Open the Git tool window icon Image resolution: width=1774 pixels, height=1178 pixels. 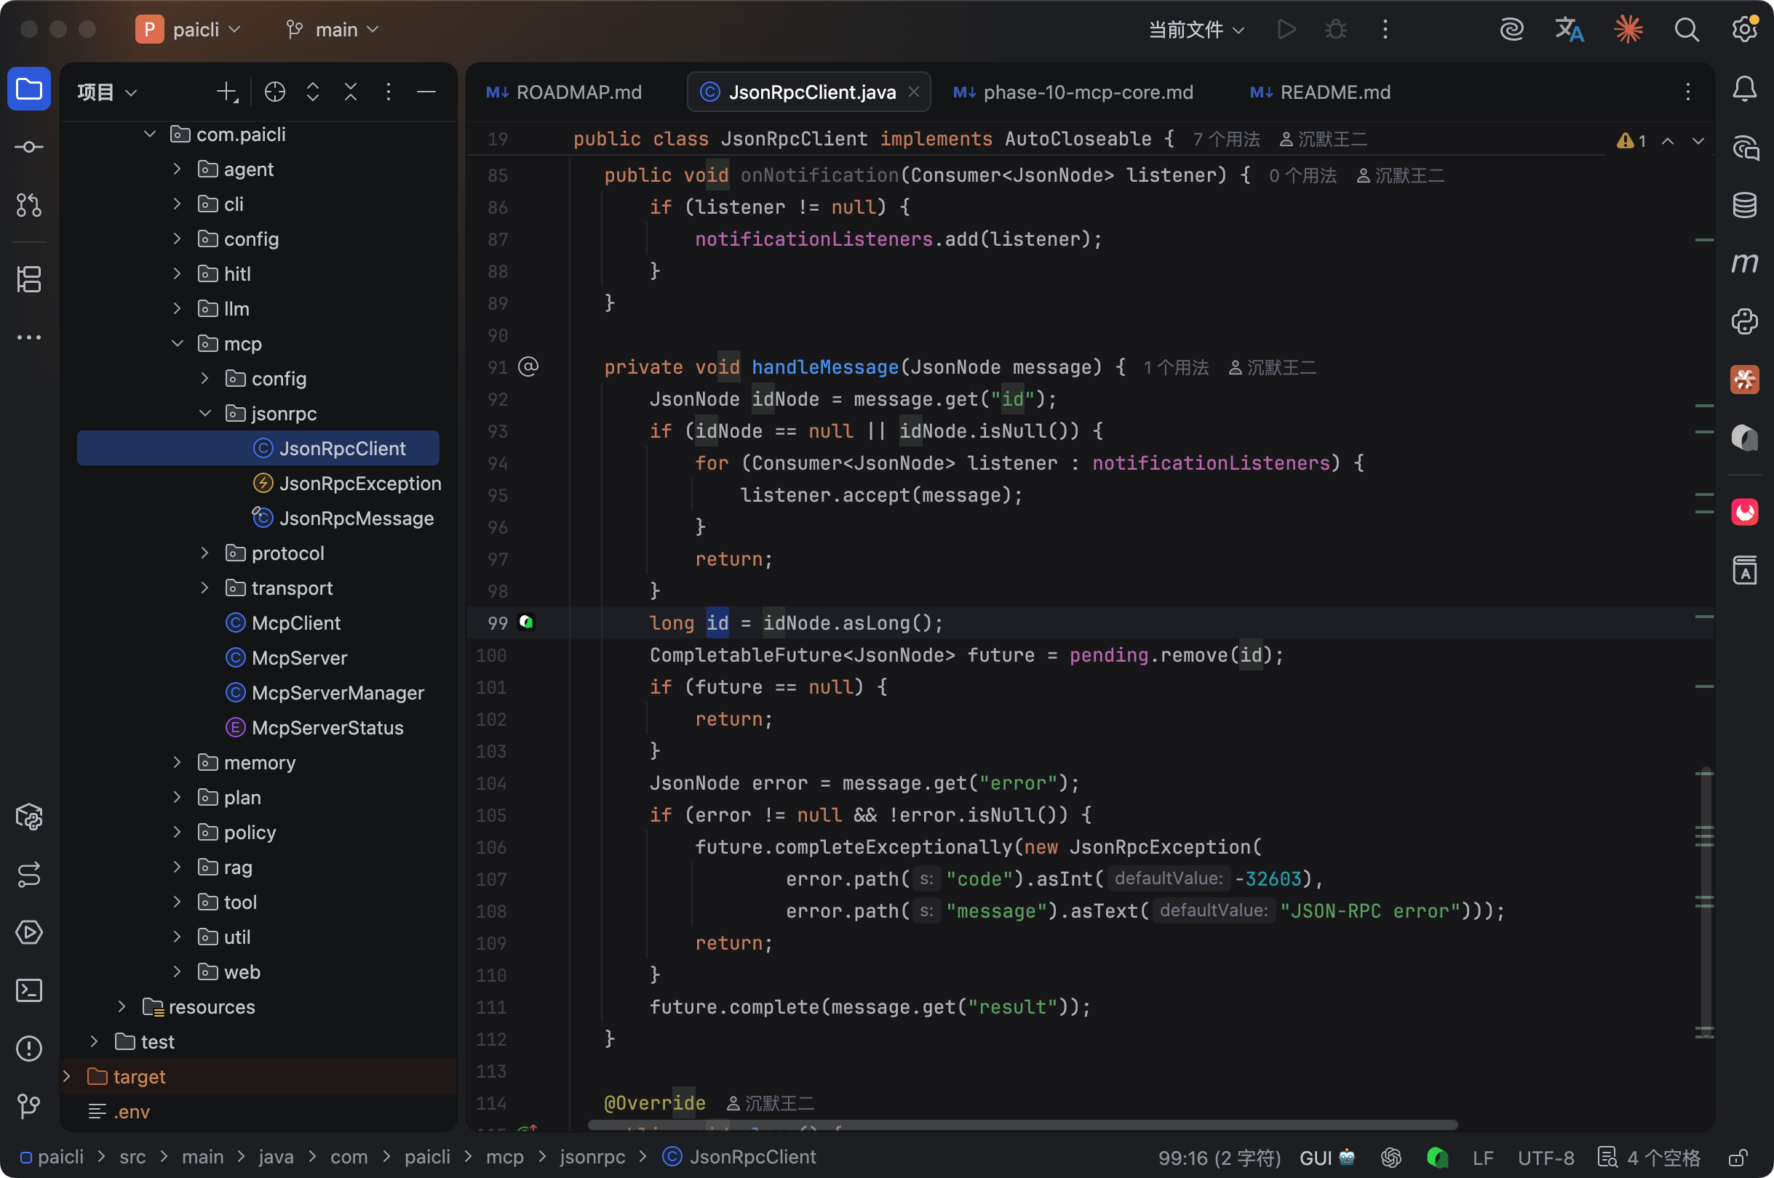click(x=28, y=1106)
